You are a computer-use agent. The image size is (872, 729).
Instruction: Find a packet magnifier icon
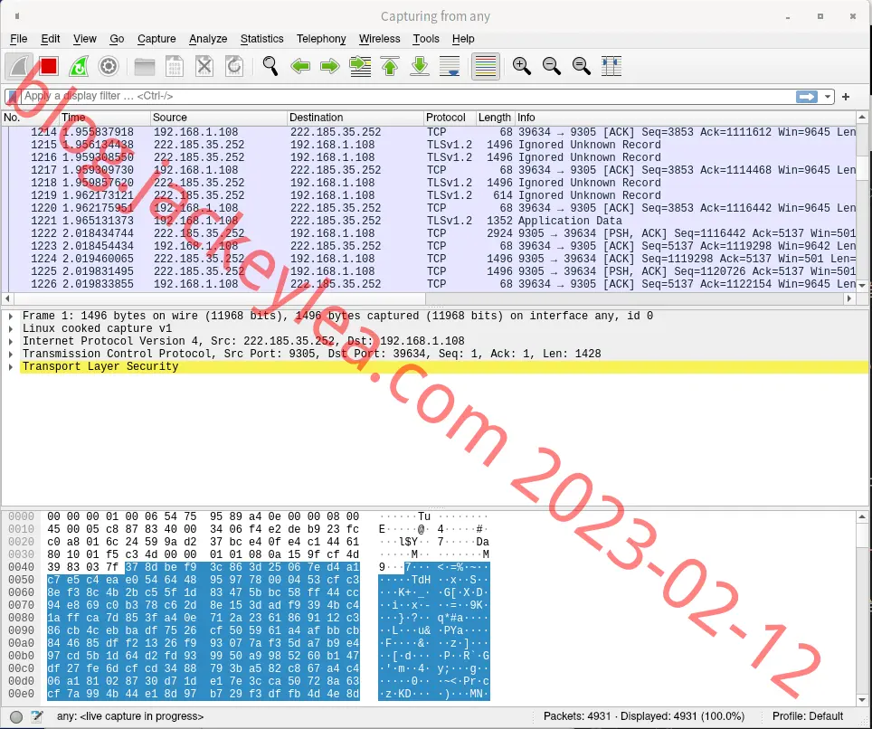click(270, 67)
